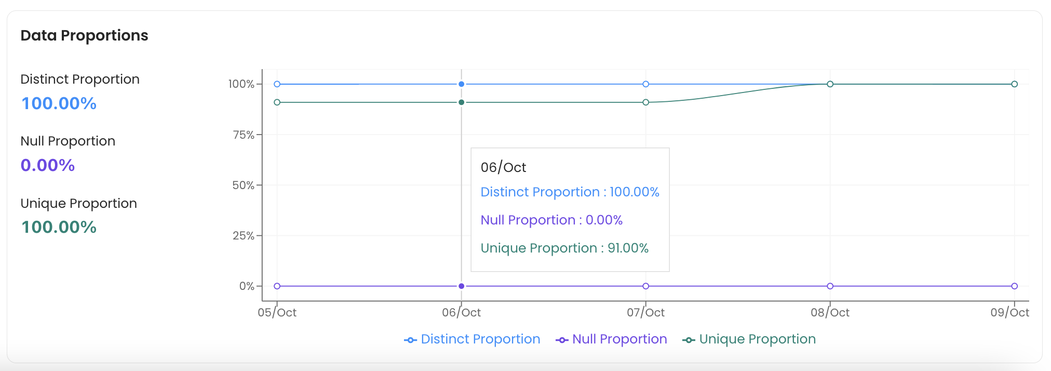Click the 0% y-axis label
The width and height of the screenshot is (1051, 371).
click(247, 286)
